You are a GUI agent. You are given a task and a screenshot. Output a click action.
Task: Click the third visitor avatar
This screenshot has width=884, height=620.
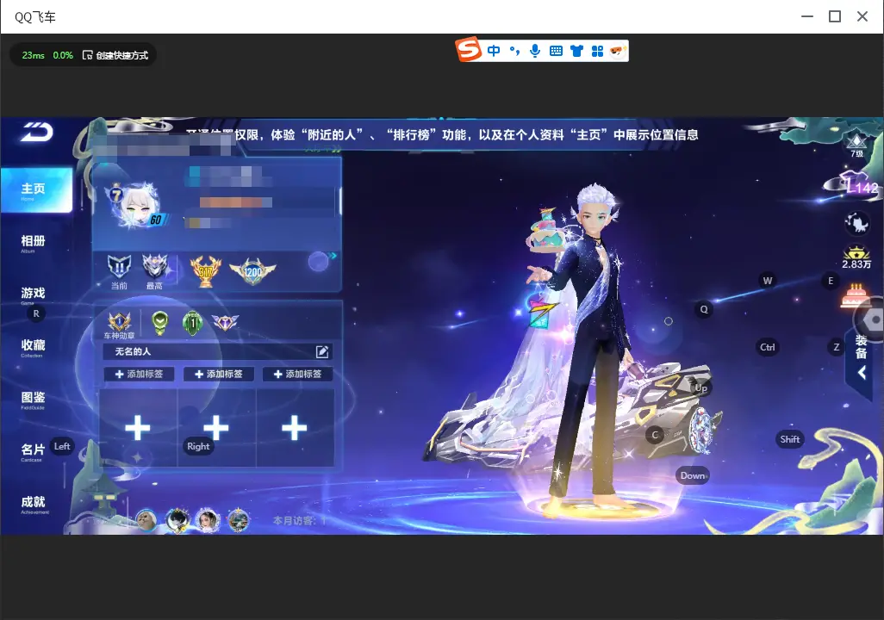click(207, 519)
